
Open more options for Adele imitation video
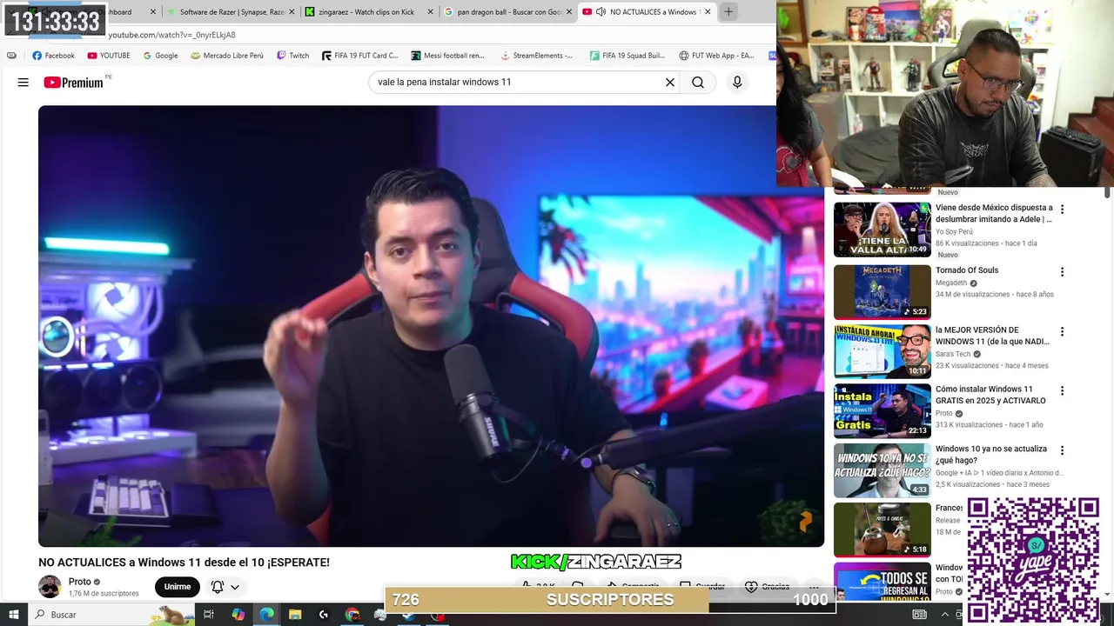pos(1062,210)
